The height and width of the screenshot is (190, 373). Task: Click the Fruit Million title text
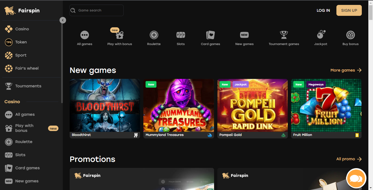pyautogui.click(x=303, y=135)
